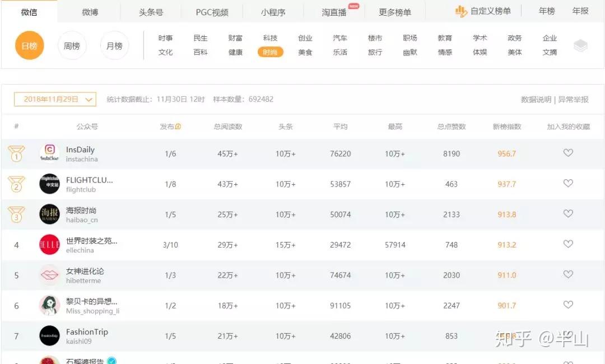This screenshot has width=605, height=364.
Task: Select the 企业 category
Action: click(550, 38)
